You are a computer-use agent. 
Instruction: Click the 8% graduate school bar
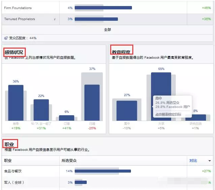(196, 118)
